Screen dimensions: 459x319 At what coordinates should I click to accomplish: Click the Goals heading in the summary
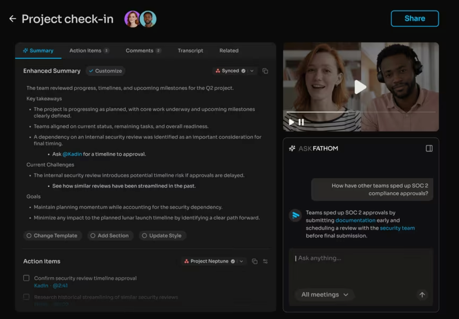click(34, 197)
